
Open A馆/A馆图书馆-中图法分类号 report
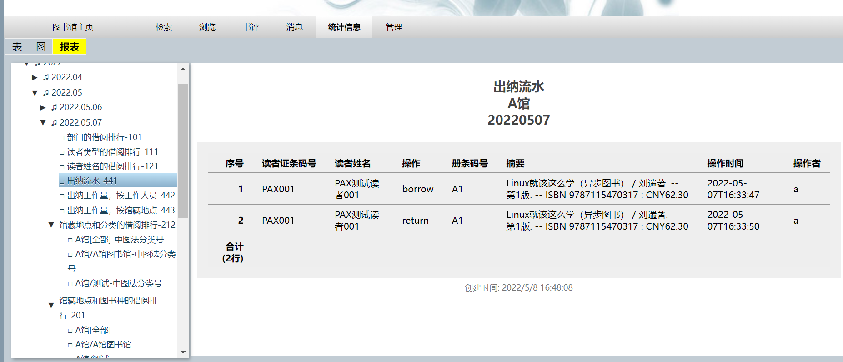[x=122, y=261]
